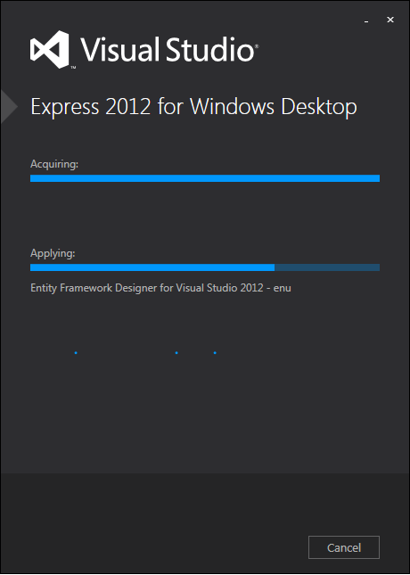Viewport: 410px width, 575px height.
Task: Click the Acquiring: label
Action: pyautogui.click(x=54, y=164)
